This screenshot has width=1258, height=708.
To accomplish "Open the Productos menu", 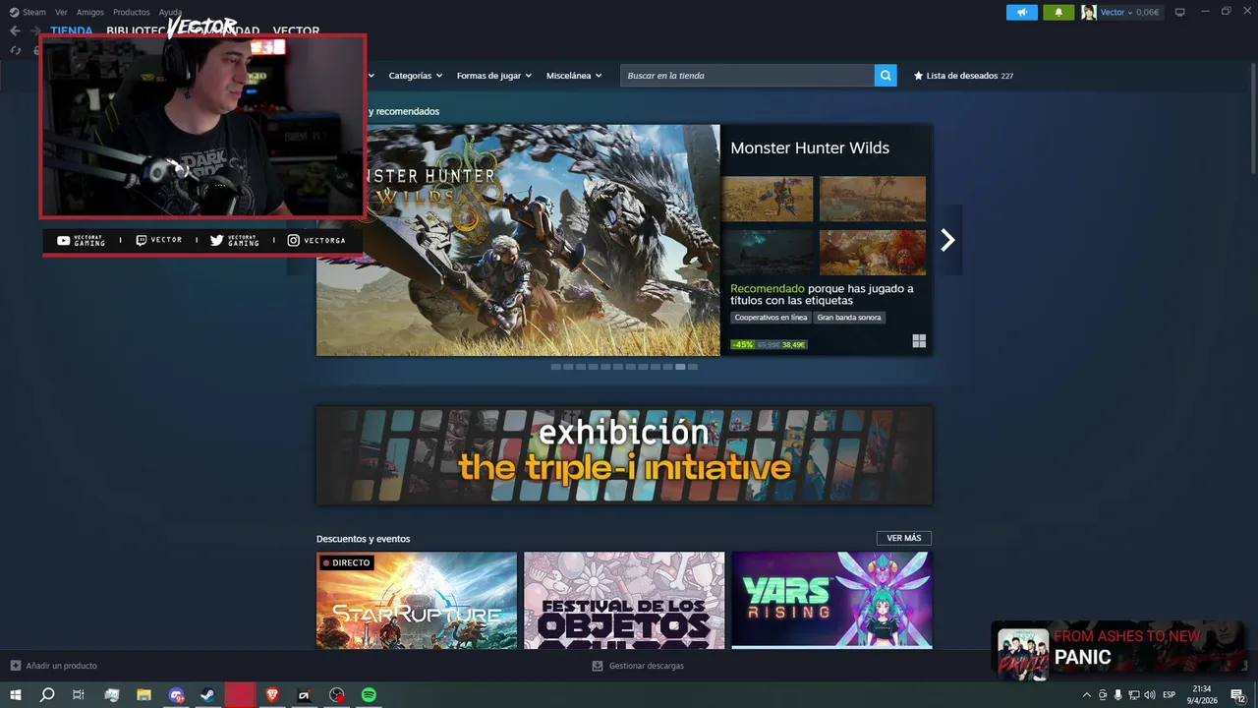I will pyautogui.click(x=132, y=13).
